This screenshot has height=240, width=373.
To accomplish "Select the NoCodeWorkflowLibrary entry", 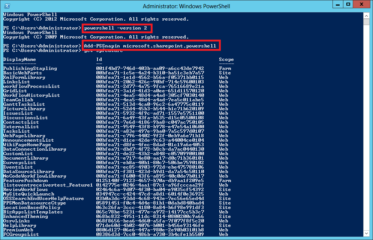I will click(x=35, y=176).
